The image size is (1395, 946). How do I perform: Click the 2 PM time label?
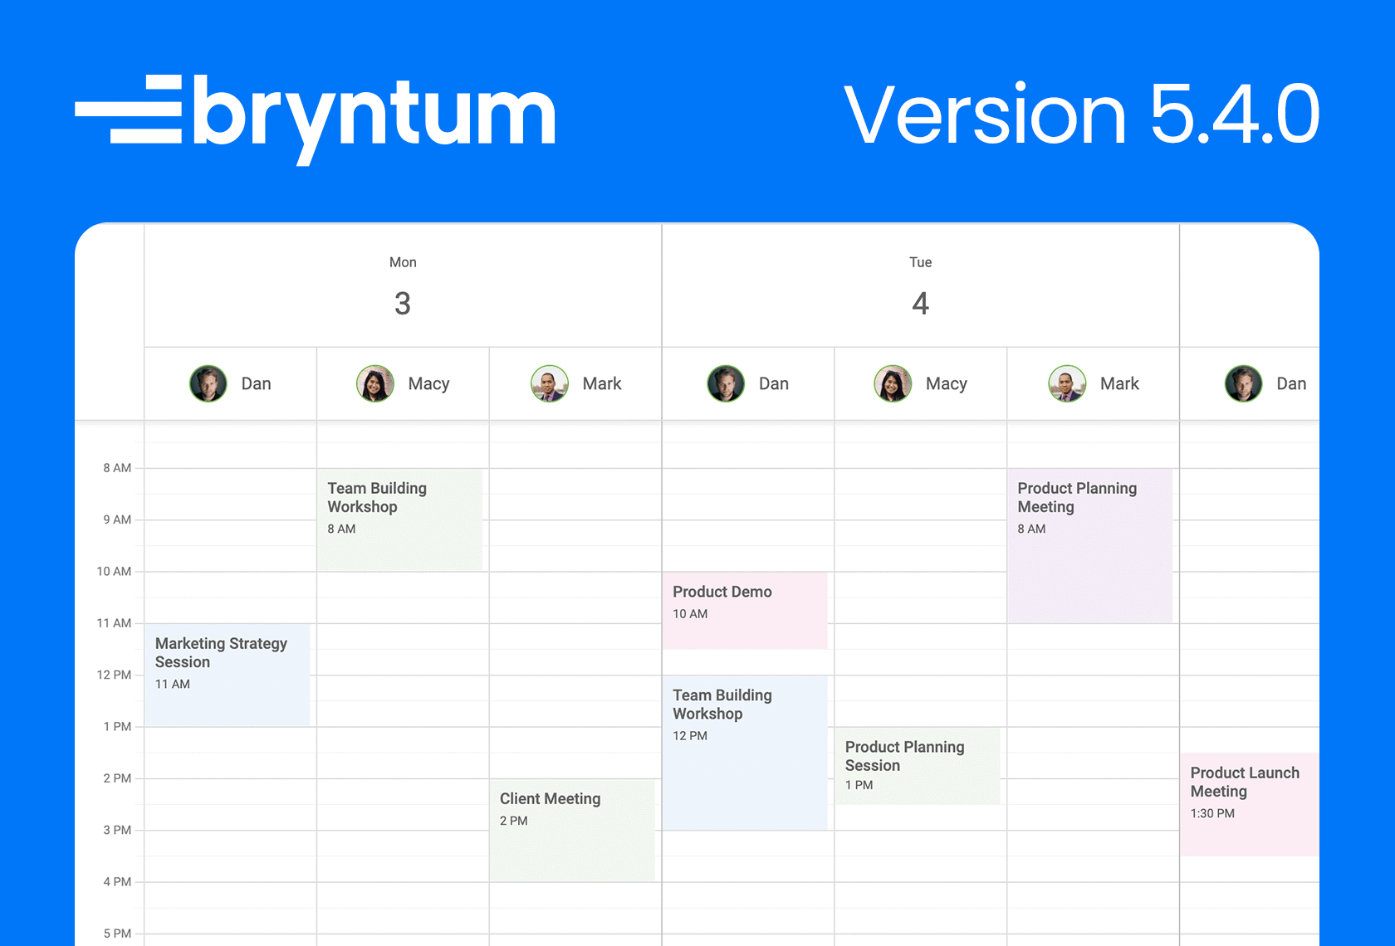click(x=117, y=778)
